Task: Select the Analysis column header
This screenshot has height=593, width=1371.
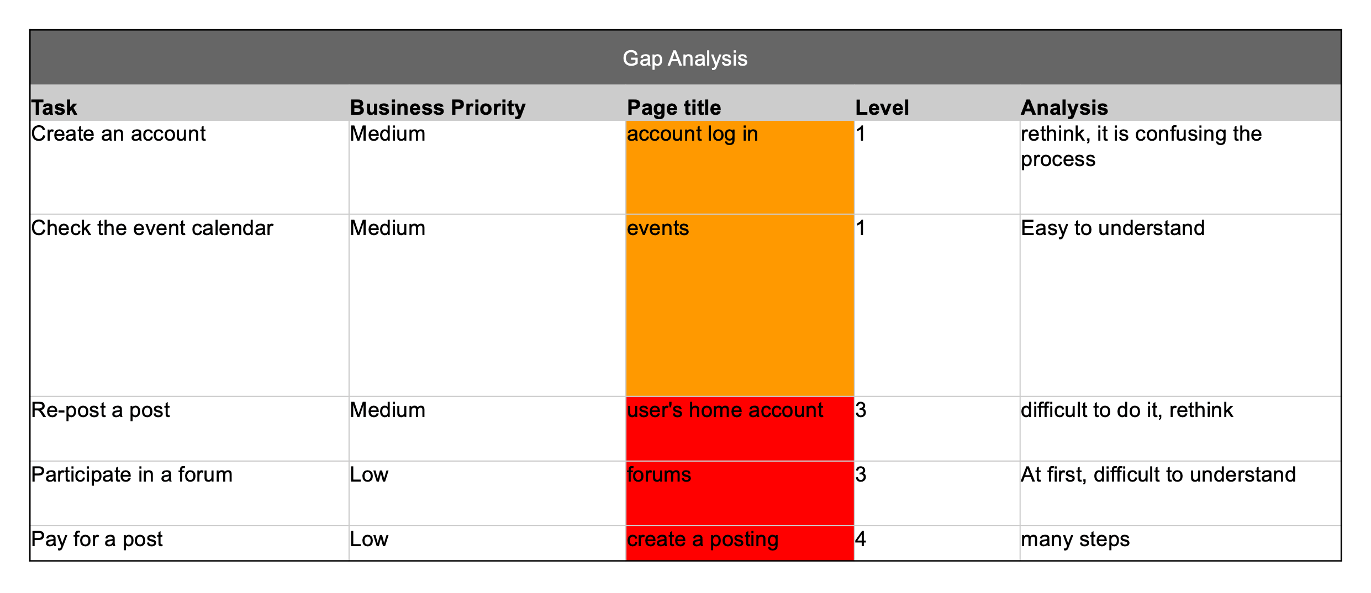Action: (x=1064, y=107)
